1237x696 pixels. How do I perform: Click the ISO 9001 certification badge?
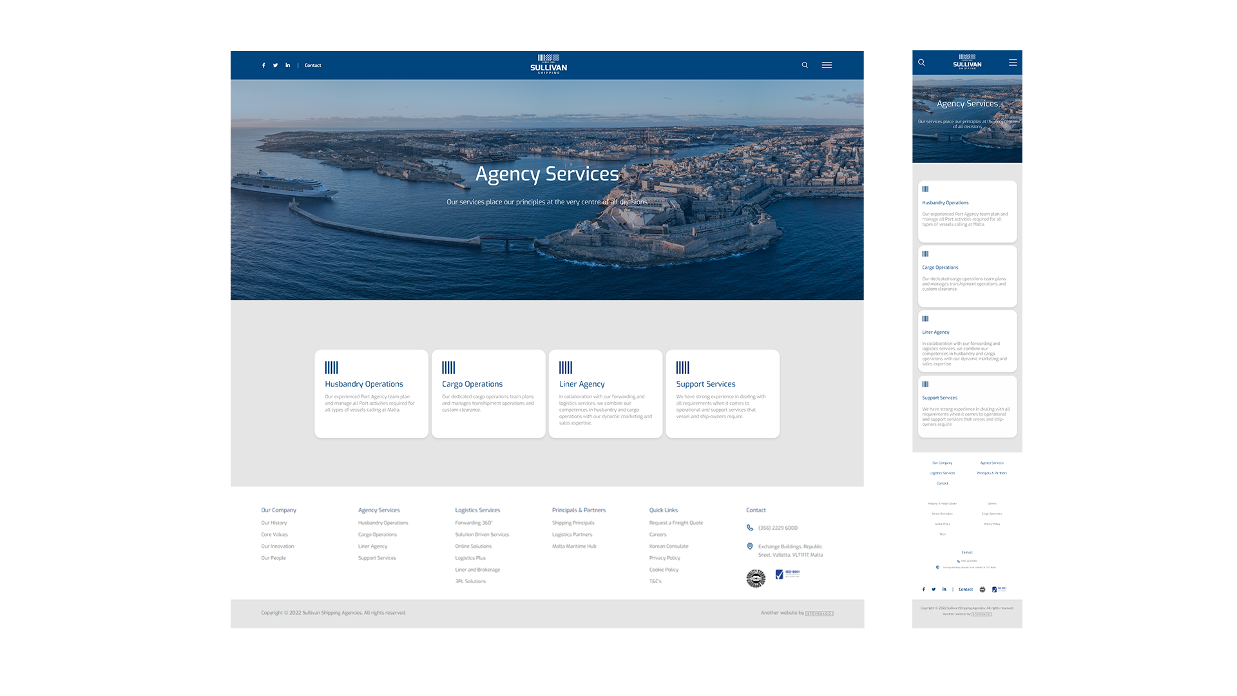tap(787, 574)
